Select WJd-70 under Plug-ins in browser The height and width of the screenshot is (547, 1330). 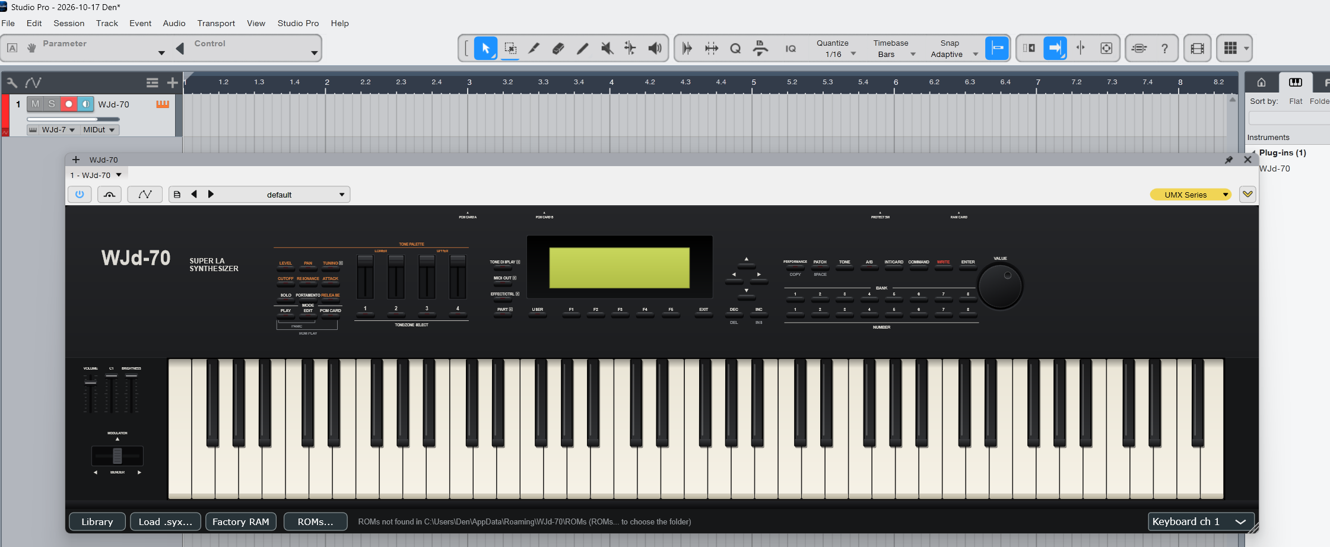click(x=1275, y=168)
